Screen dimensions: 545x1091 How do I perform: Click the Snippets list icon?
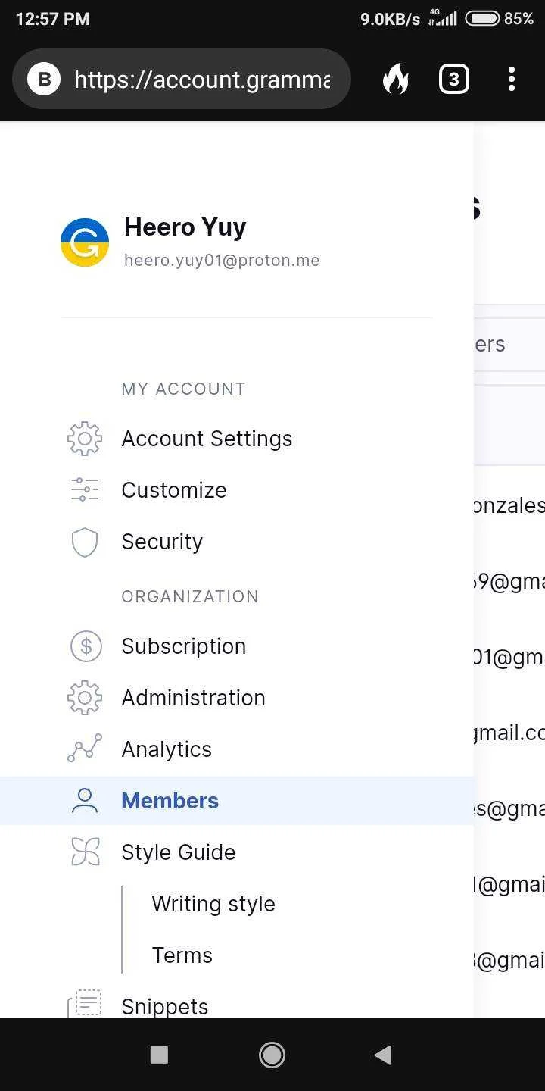(85, 1004)
